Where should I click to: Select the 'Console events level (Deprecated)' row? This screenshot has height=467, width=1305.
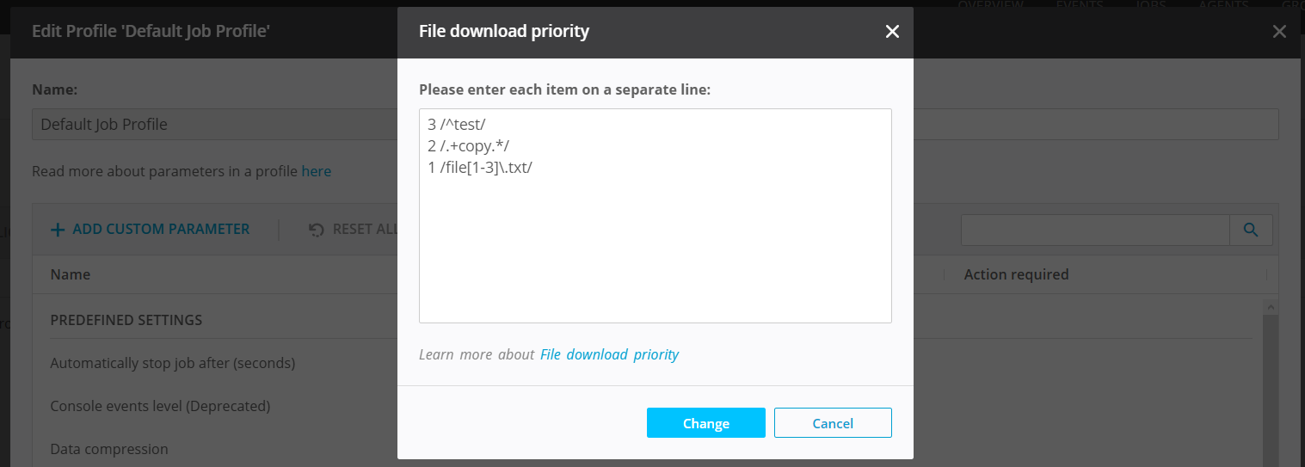tap(160, 406)
